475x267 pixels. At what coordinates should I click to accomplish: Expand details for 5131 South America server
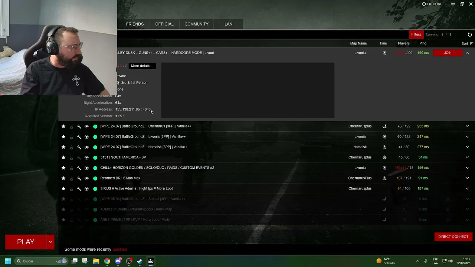coord(467,157)
